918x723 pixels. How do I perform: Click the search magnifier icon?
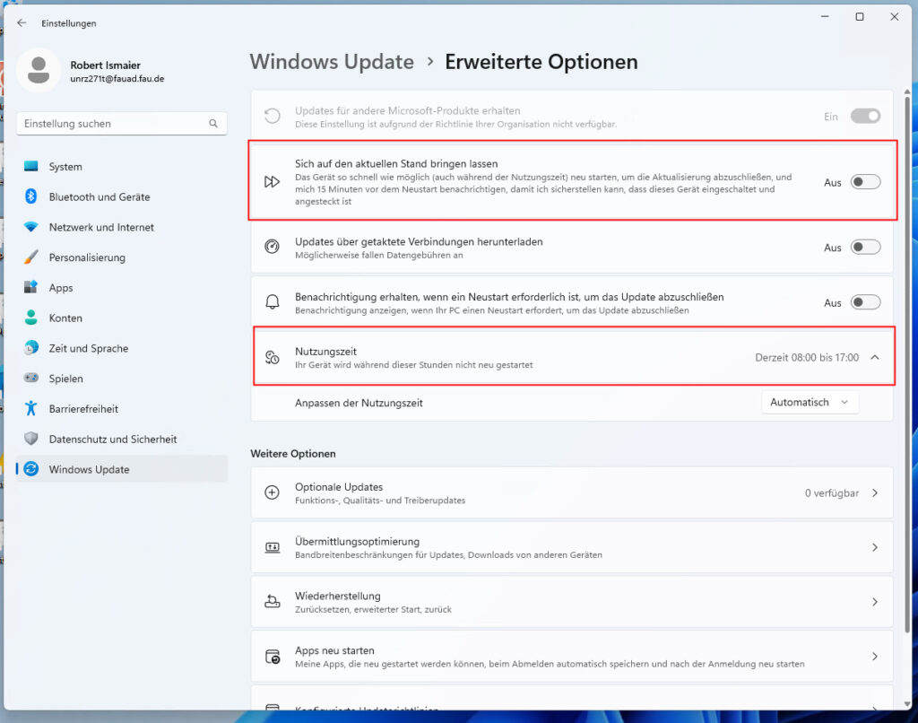[x=213, y=124]
